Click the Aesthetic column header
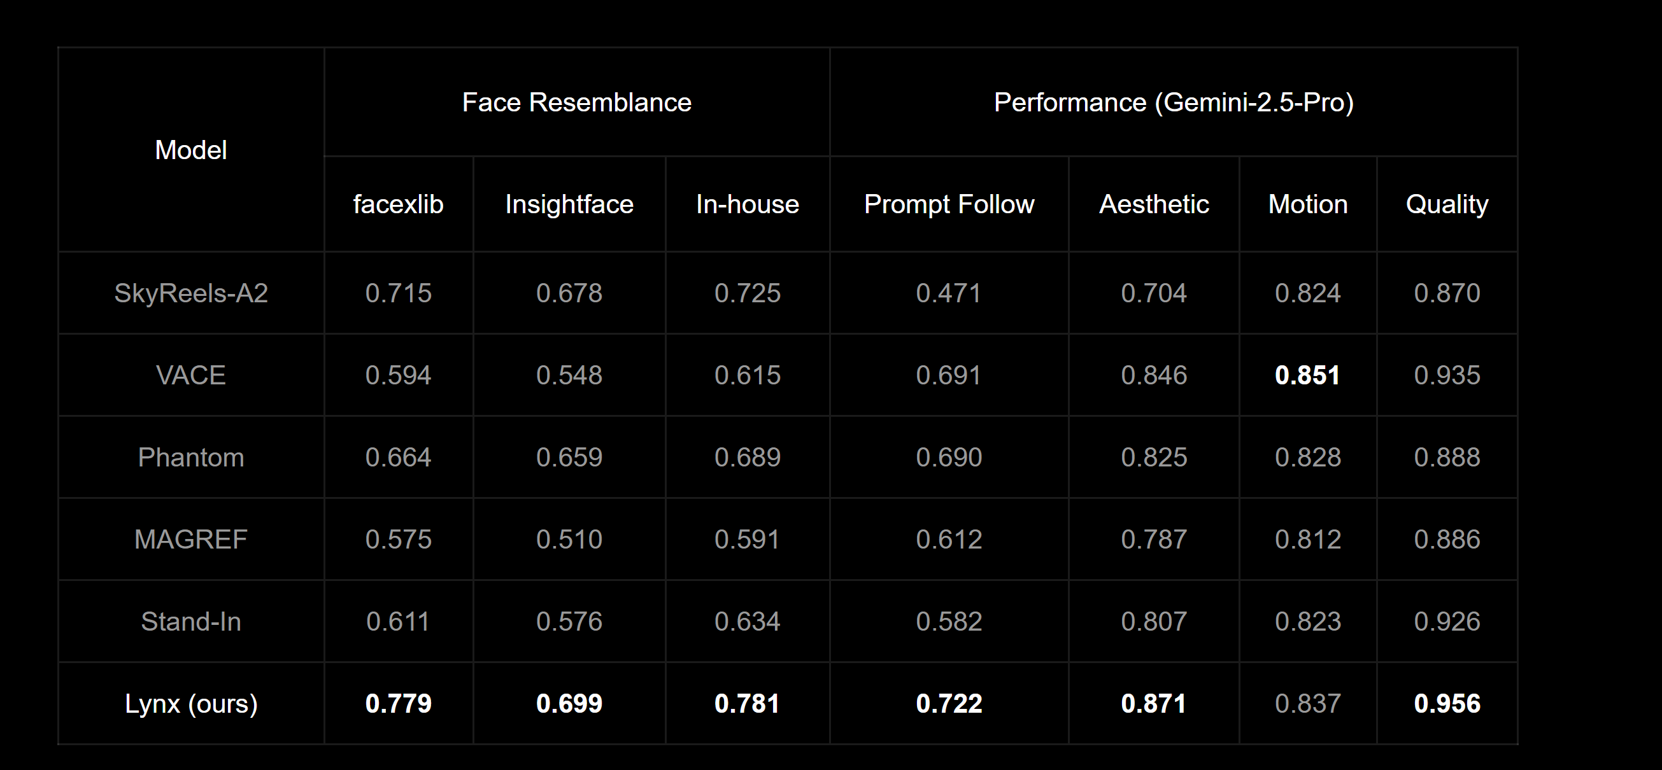The height and width of the screenshot is (770, 1662). click(1154, 204)
